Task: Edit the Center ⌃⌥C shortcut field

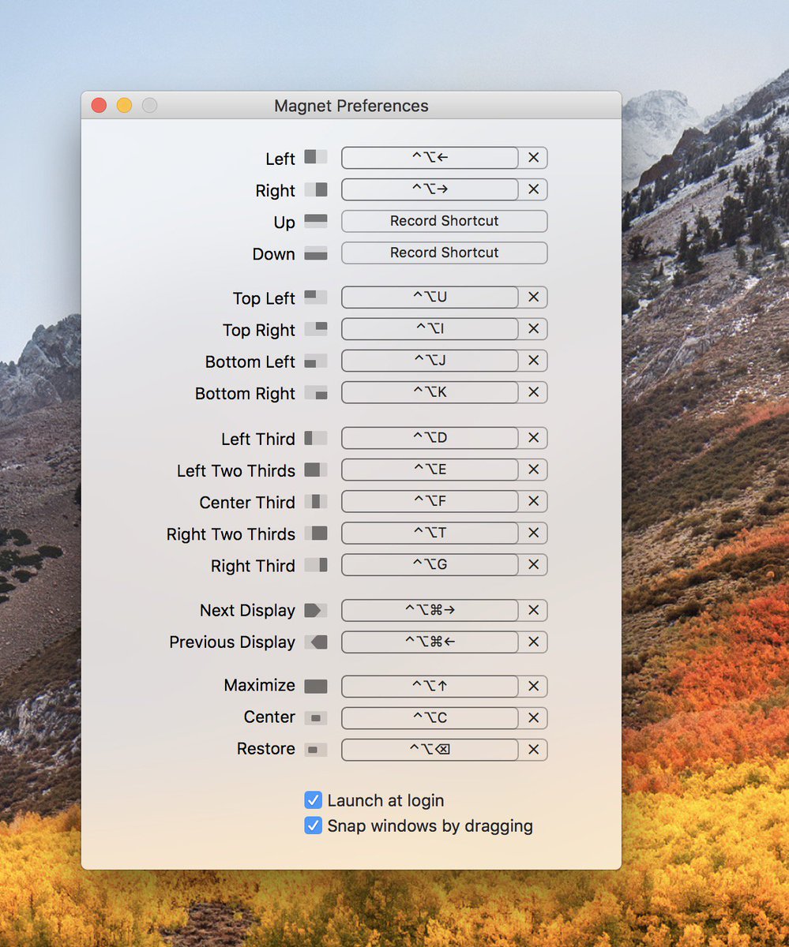Action: click(x=430, y=717)
